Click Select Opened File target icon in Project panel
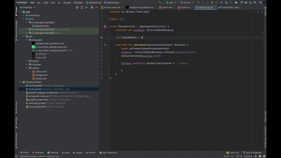 [x=77, y=7]
